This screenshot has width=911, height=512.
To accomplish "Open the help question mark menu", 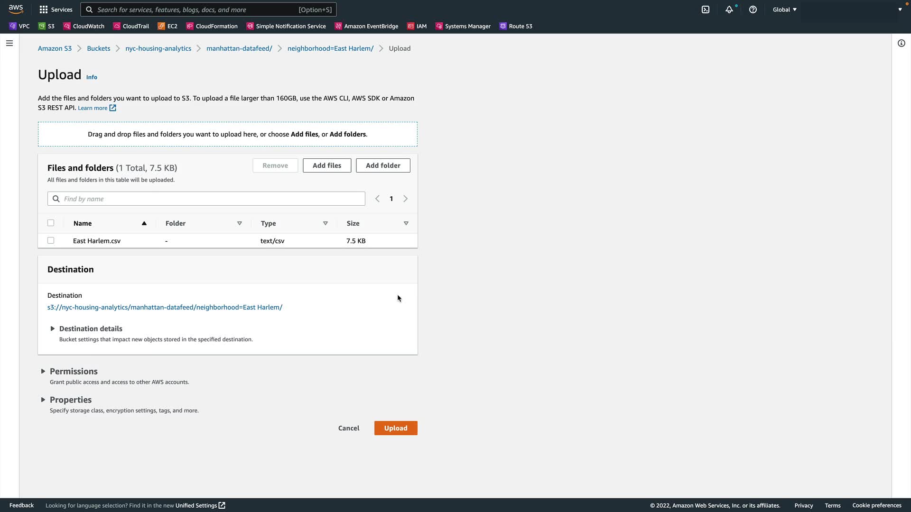I will point(753,9).
